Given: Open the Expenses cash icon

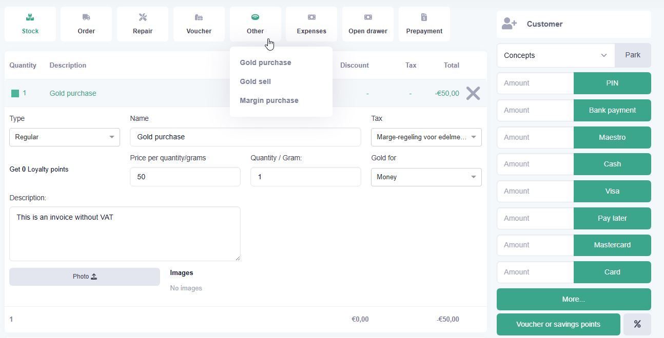Looking at the screenshot, I should coord(311,17).
